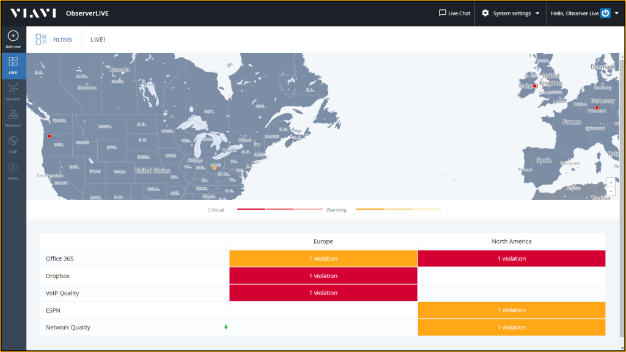Select the Dropbox row label
626x352 pixels.
coord(58,276)
